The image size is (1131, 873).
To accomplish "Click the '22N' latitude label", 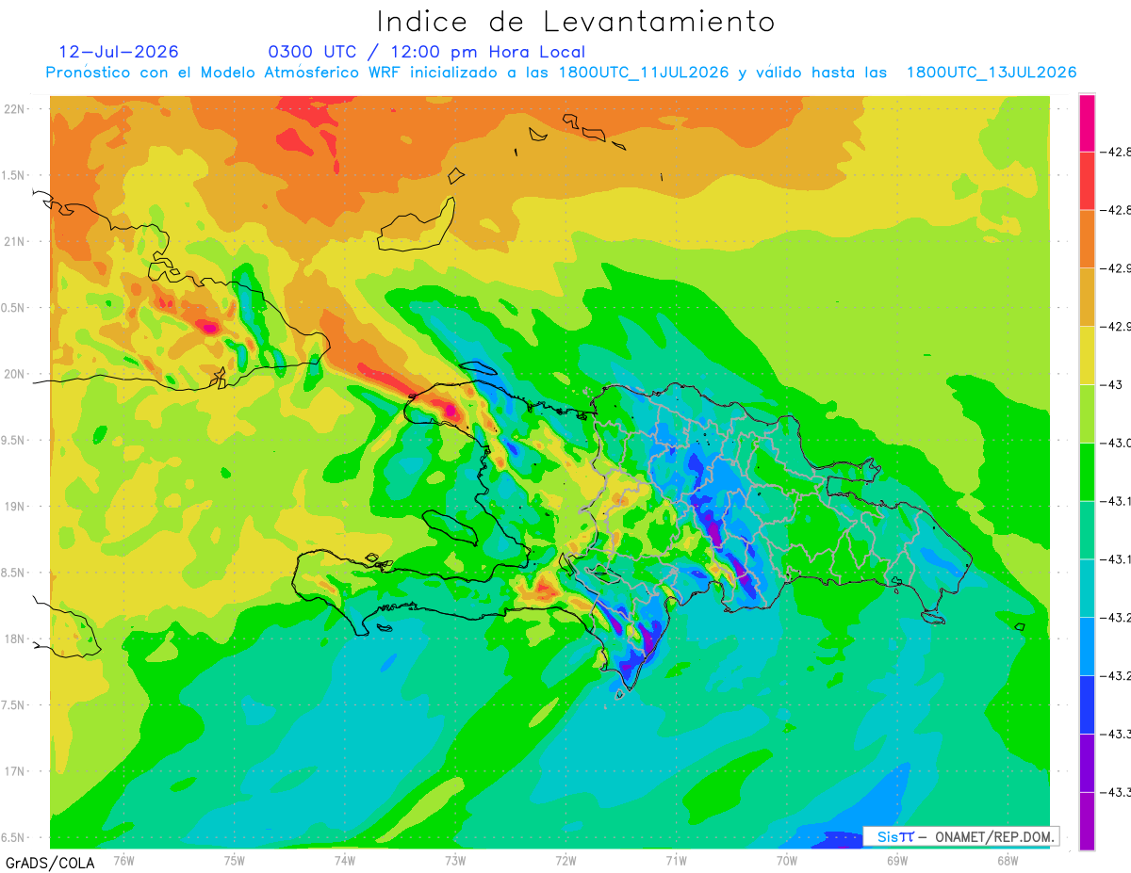I will [14, 108].
